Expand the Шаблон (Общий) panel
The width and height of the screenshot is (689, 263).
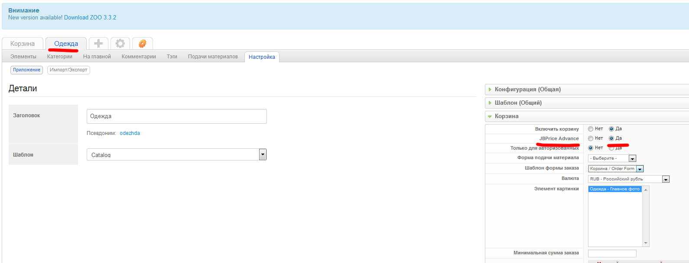(518, 103)
